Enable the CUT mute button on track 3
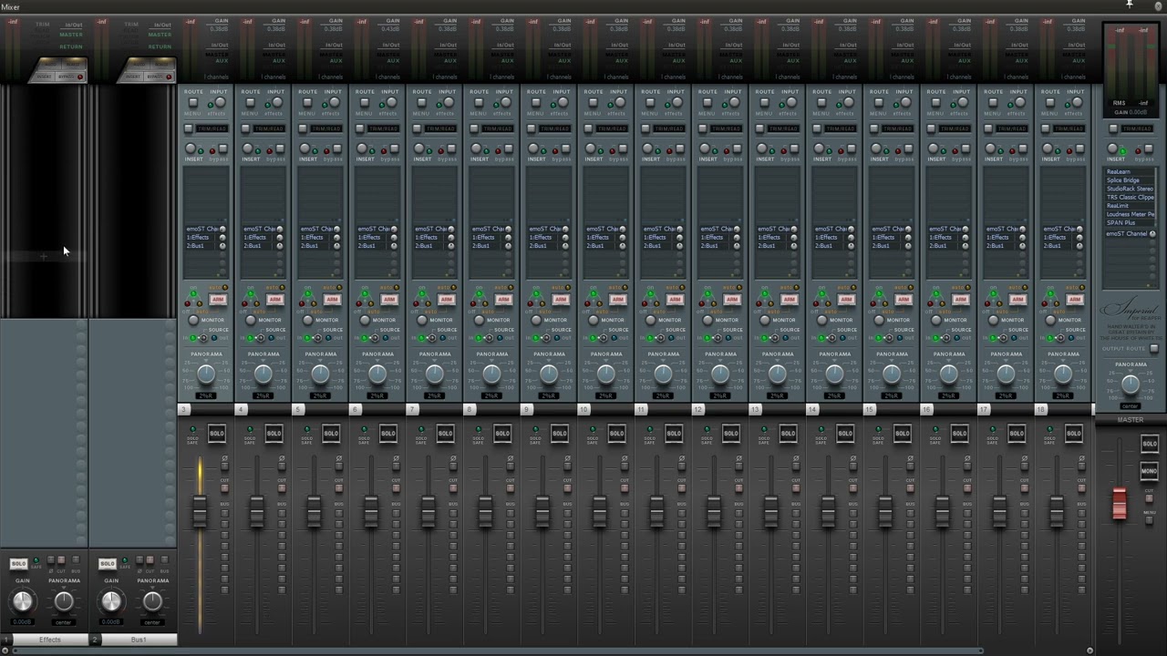Image resolution: width=1167 pixels, height=656 pixels. (225, 488)
